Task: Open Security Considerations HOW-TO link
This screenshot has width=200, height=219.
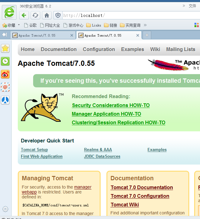Action: pos(111,105)
